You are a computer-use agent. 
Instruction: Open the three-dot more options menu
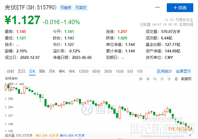tap(157, 7)
